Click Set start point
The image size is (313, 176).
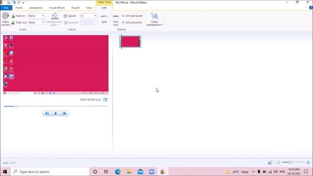click(132, 16)
